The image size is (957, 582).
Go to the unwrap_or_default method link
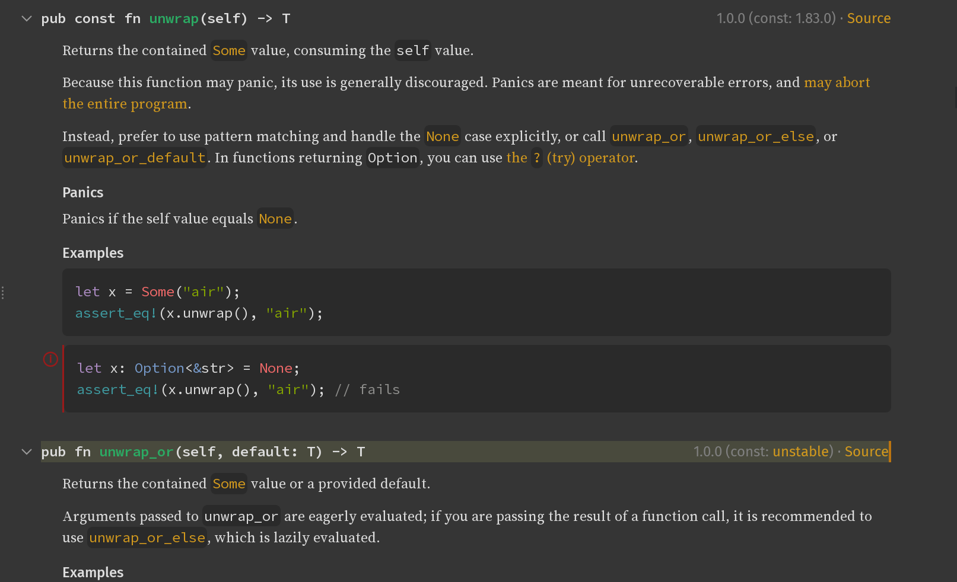pyautogui.click(x=135, y=158)
